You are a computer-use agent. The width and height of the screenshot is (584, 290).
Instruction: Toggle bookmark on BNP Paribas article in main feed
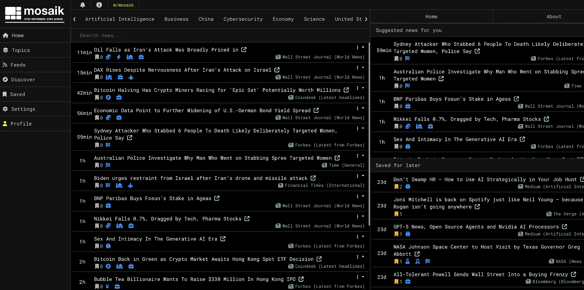(97, 206)
